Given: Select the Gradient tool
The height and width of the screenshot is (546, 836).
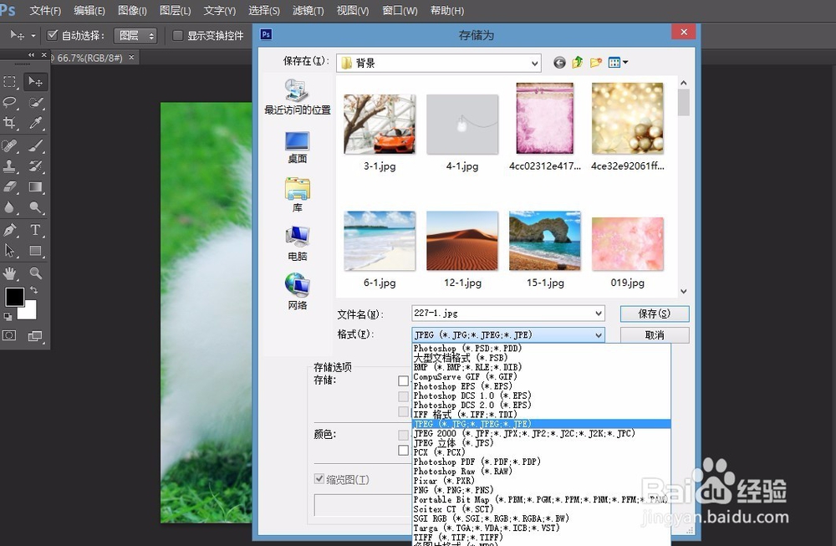Looking at the screenshot, I should point(35,186).
